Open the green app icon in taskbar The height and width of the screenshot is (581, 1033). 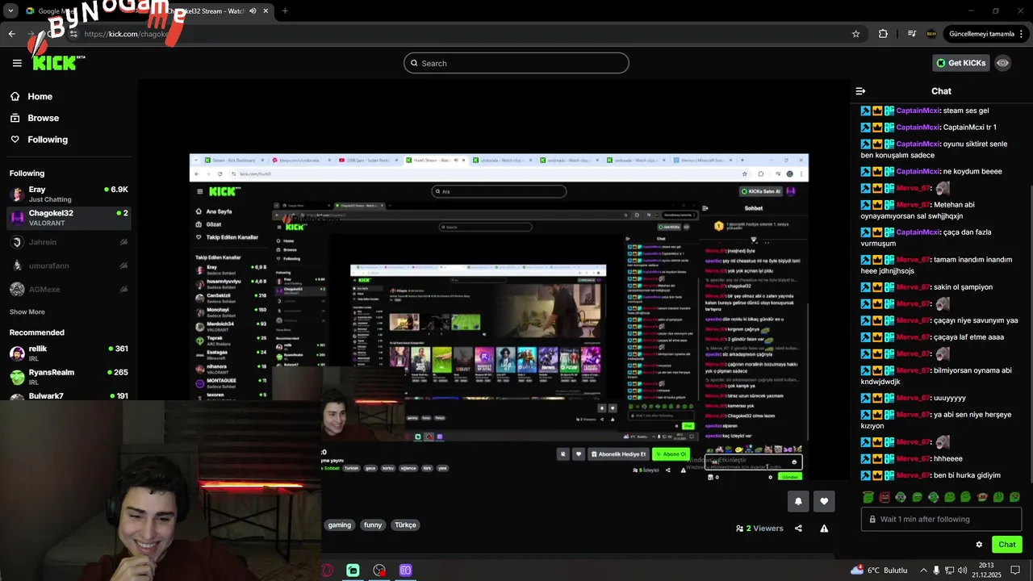353,570
